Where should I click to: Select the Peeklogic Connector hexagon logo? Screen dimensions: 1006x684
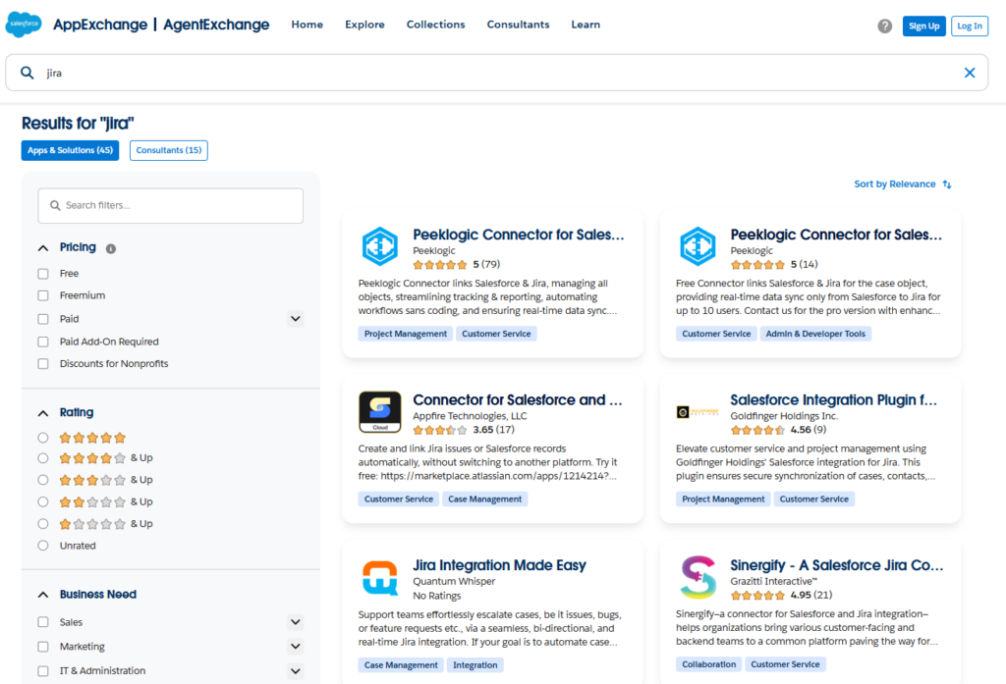pyautogui.click(x=379, y=245)
